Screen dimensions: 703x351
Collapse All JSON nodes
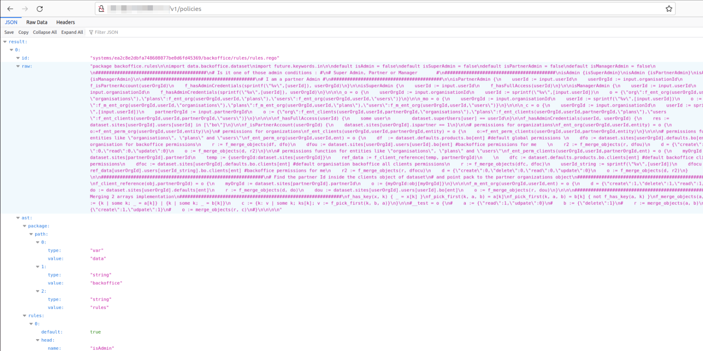[x=45, y=32]
